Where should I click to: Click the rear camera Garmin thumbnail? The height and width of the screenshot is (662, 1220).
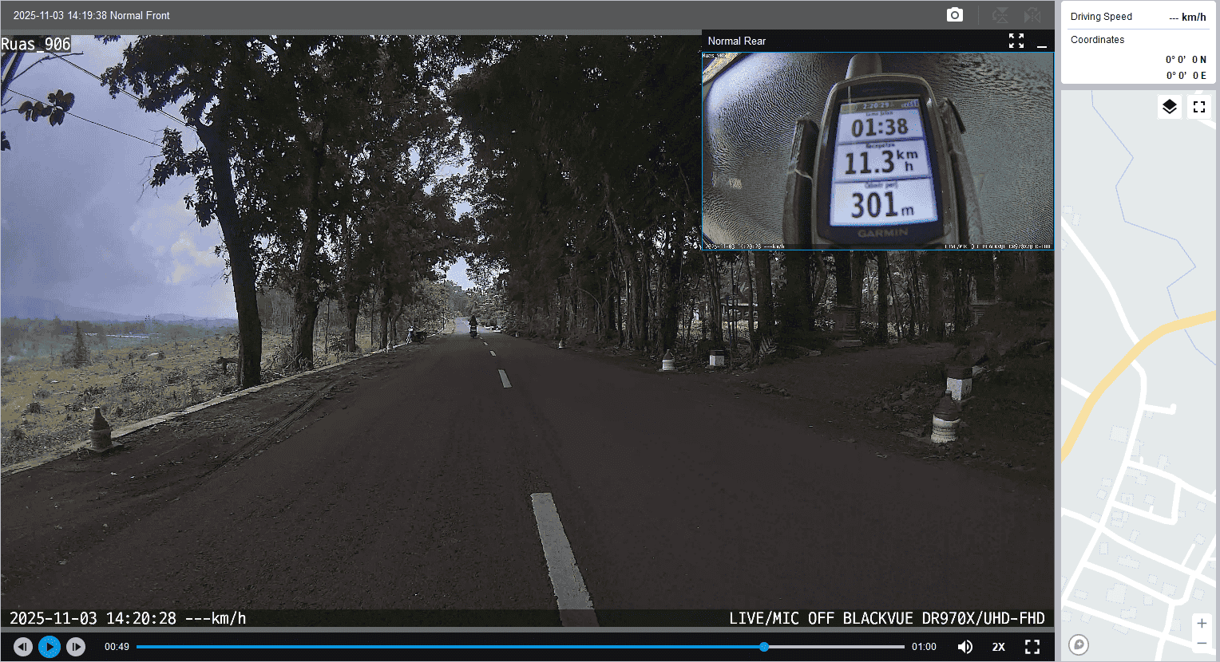877,151
